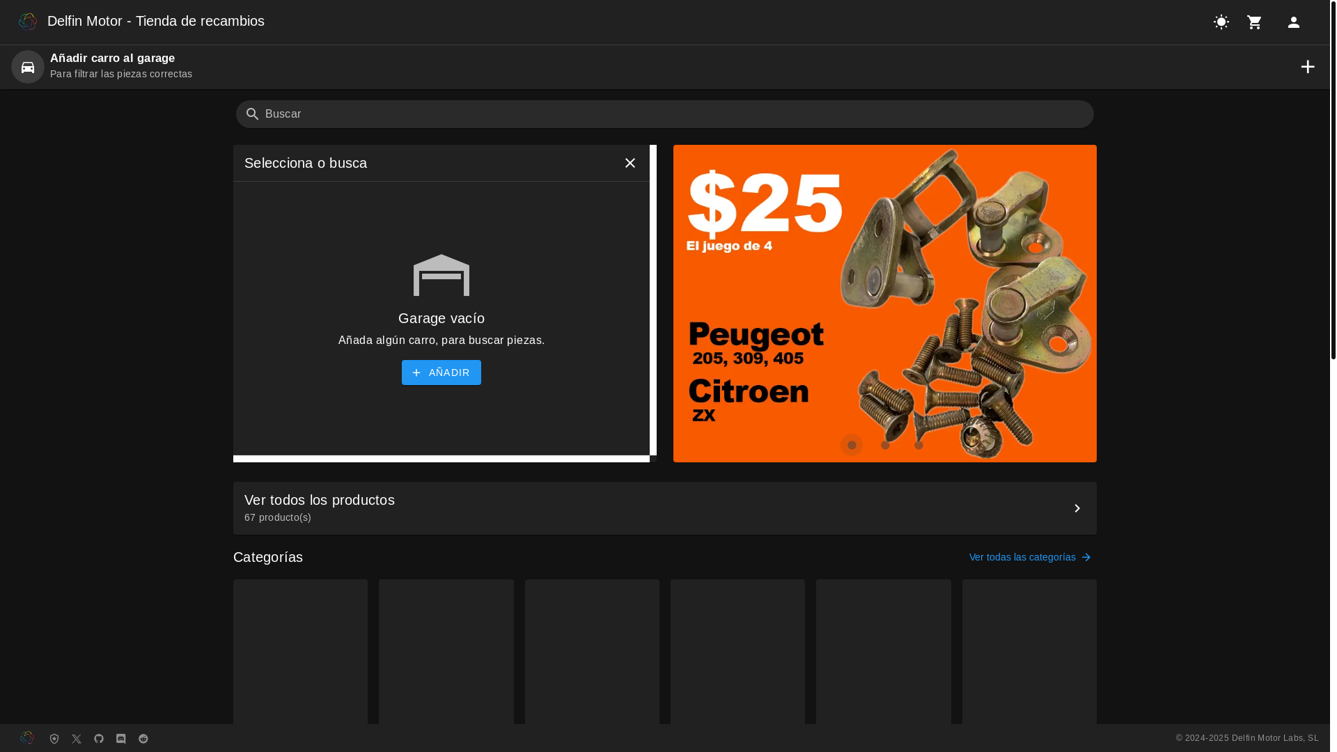Select second carousel slide dot
Image resolution: width=1337 pixels, height=752 pixels.
pos(885,445)
